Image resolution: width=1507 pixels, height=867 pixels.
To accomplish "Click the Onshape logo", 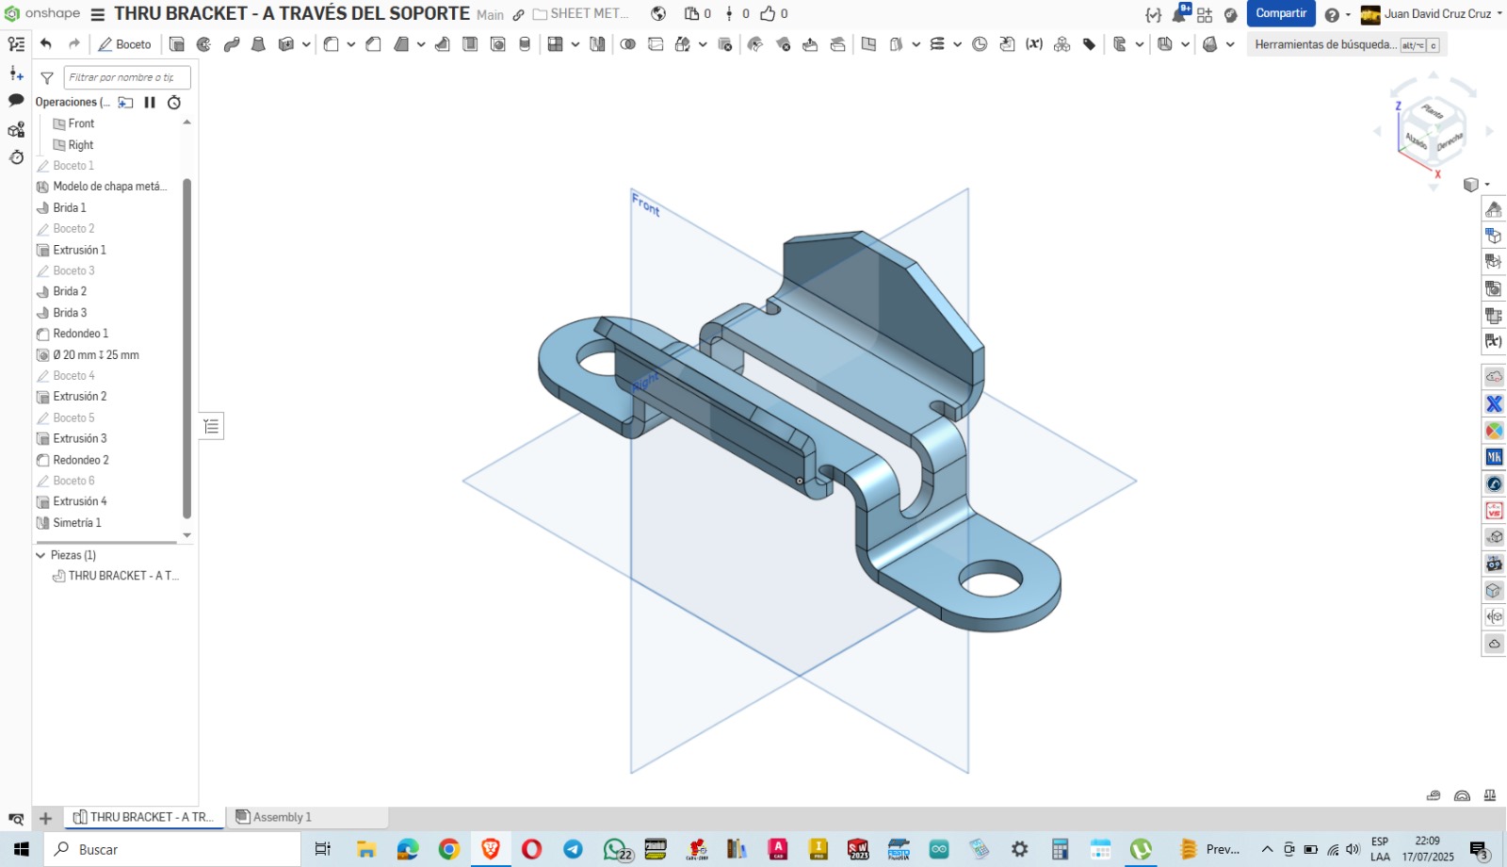I will coord(43,13).
